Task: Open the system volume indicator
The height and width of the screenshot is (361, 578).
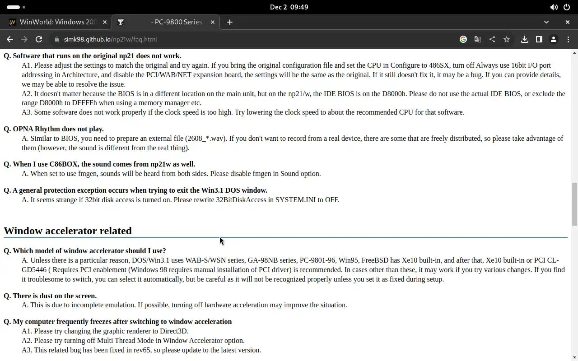Action: (x=554, y=7)
